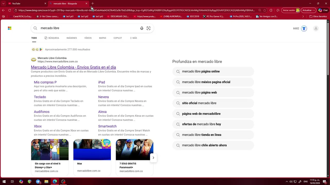The height and width of the screenshot is (185, 330).
Task: Click the Bing search magnifier icon
Action: tap(35, 28)
